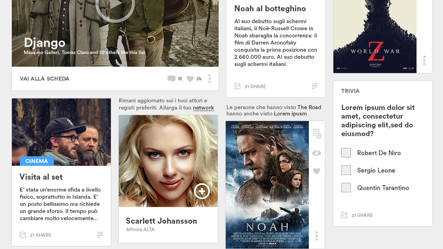The height and width of the screenshot is (249, 443).
Task: Click The Road title in the recommendation text
Action: click(309, 107)
